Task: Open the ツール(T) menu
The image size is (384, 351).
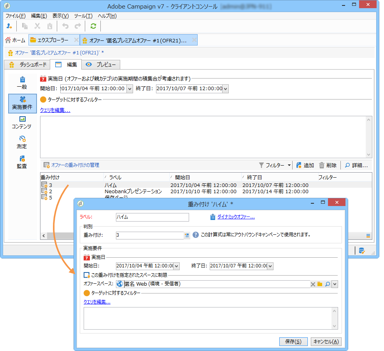Action: 83,16
